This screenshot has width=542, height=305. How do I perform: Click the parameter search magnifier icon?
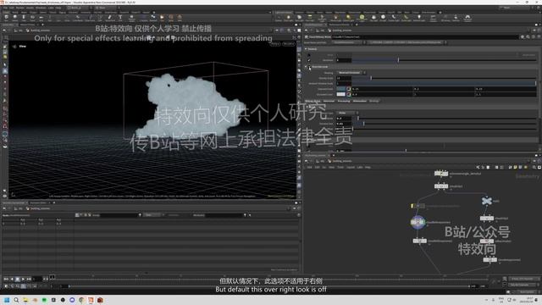(528, 36)
